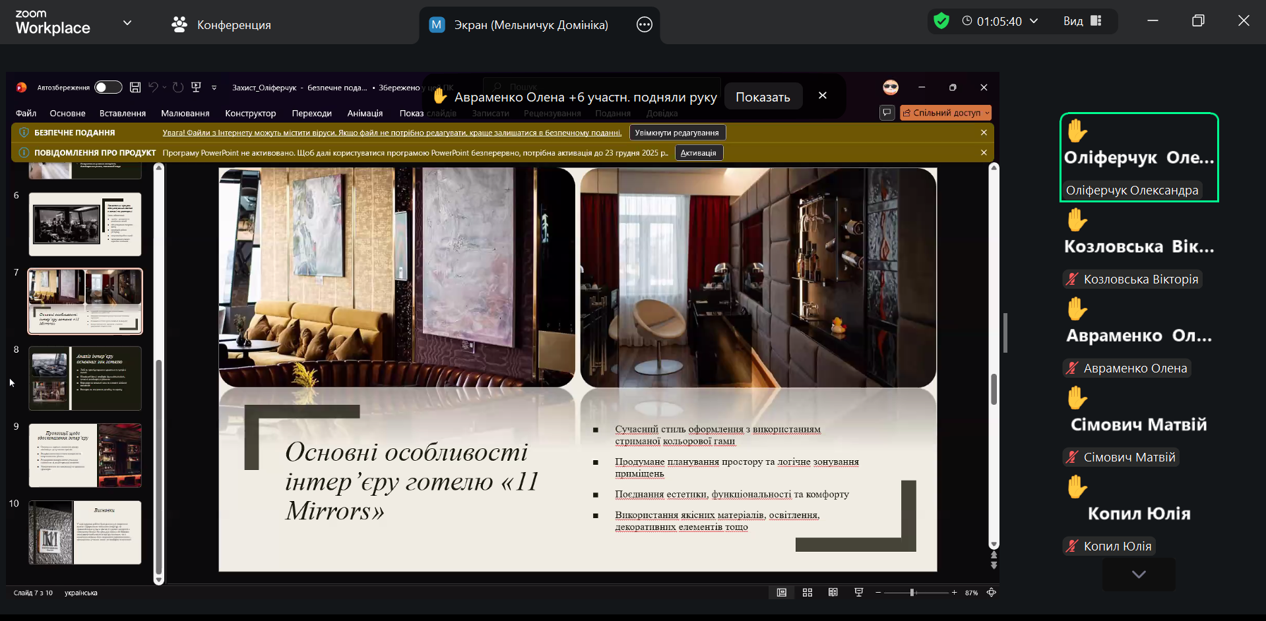Click the Fit slide to window icon
This screenshot has height=621, width=1266.
coord(991,593)
